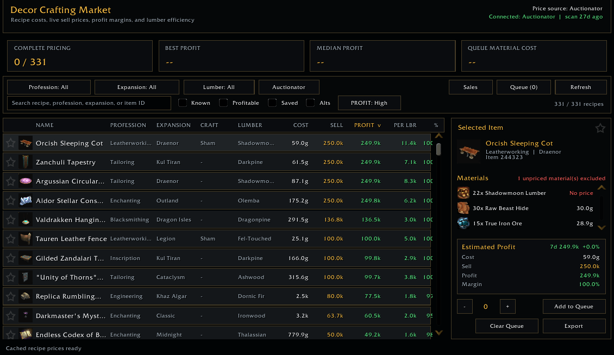Click the Export button
The image size is (614, 355).
coord(574,326)
